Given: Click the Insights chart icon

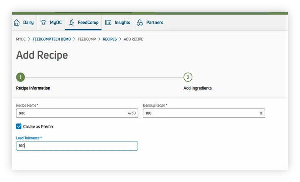Looking at the screenshot, I should [x=108, y=23].
